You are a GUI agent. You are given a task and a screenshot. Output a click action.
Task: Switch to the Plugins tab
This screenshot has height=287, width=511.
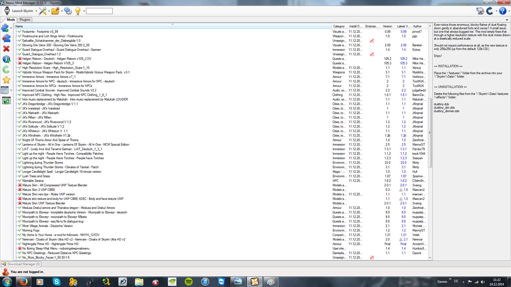click(25, 20)
